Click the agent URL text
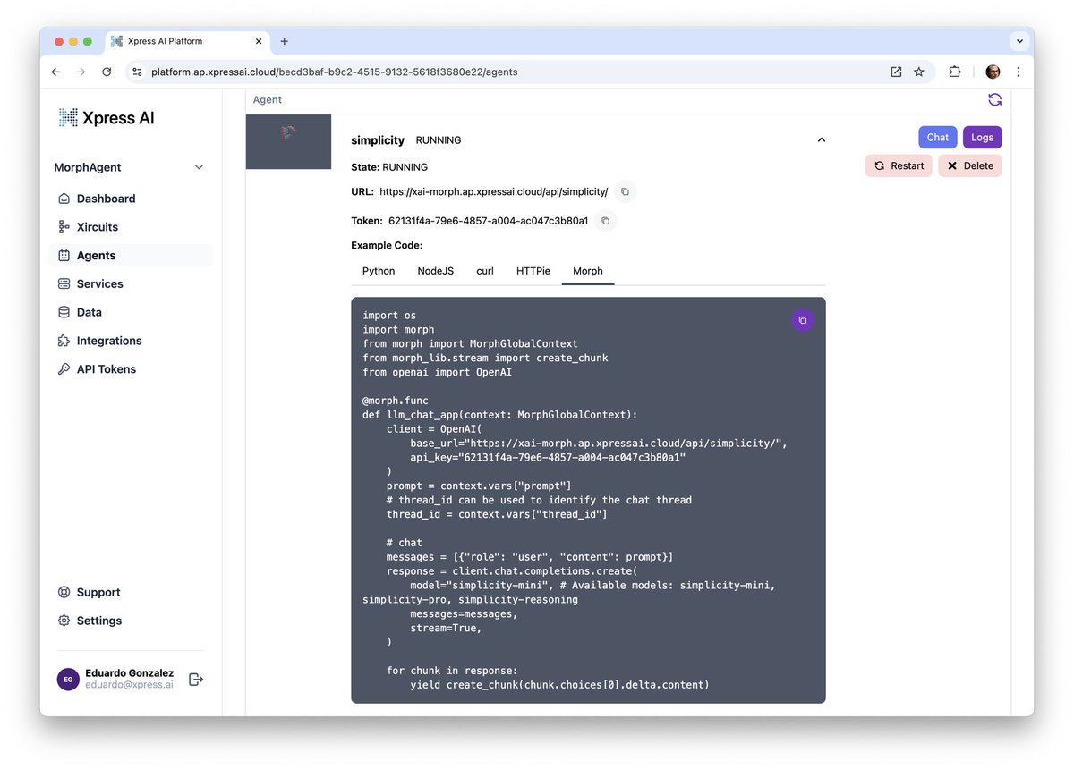This screenshot has width=1074, height=769. coord(494,191)
